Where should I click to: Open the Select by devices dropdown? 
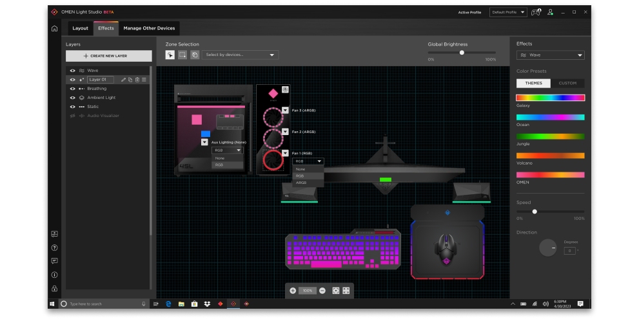[x=240, y=55]
